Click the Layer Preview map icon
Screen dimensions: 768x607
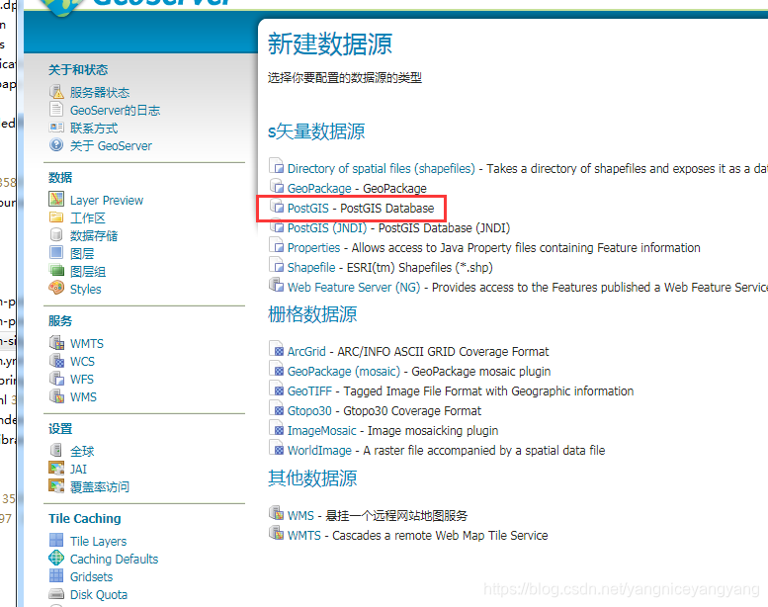pyautogui.click(x=56, y=199)
